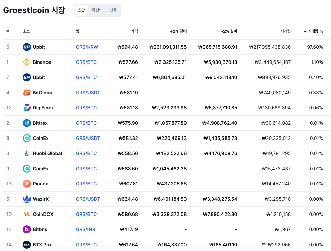This screenshot has width=331, height=251.
Task: Open BTX Pro GRS/BTC pair link
Action: pos(86,245)
